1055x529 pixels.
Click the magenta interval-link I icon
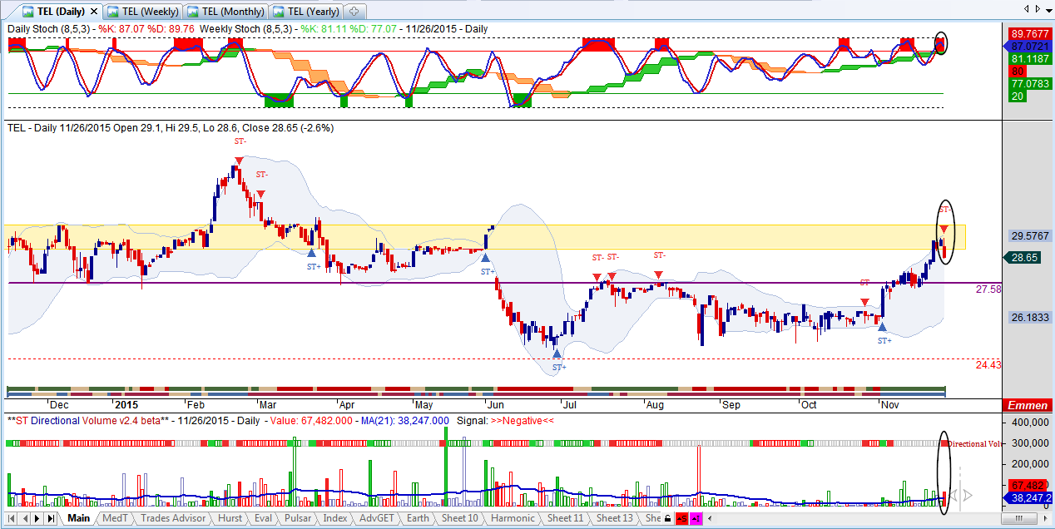point(696,519)
